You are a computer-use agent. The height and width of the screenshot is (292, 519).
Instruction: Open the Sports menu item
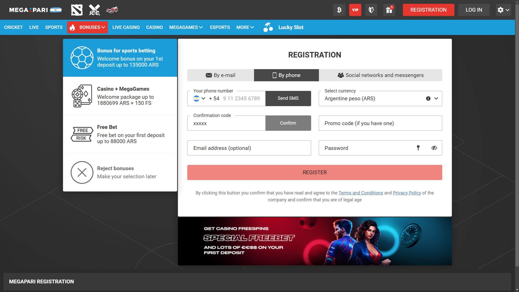54,27
